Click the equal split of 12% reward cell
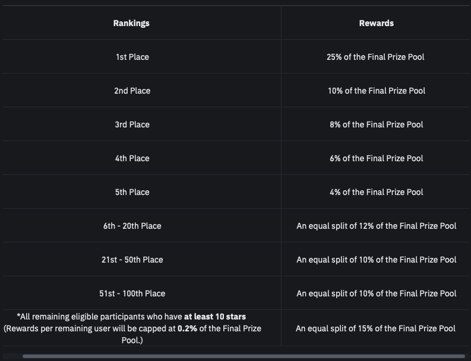471x361 pixels. [x=376, y=226]
